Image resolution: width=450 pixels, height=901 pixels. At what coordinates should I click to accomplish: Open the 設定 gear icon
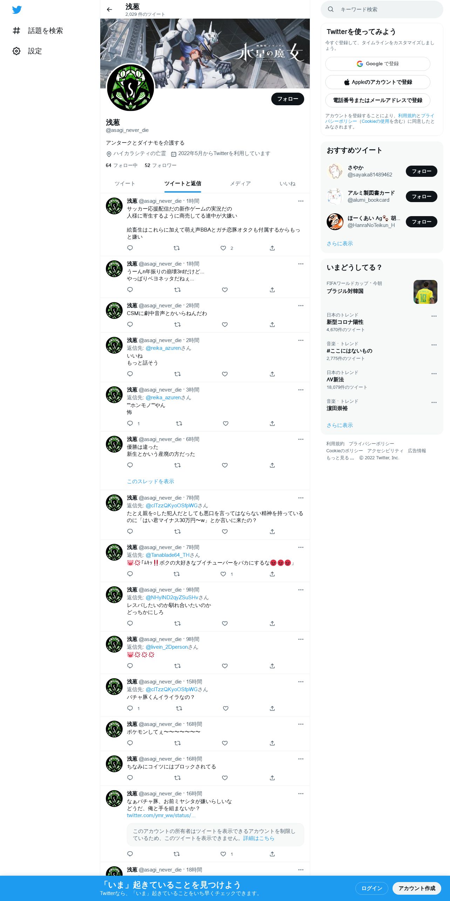click(16, 51)
